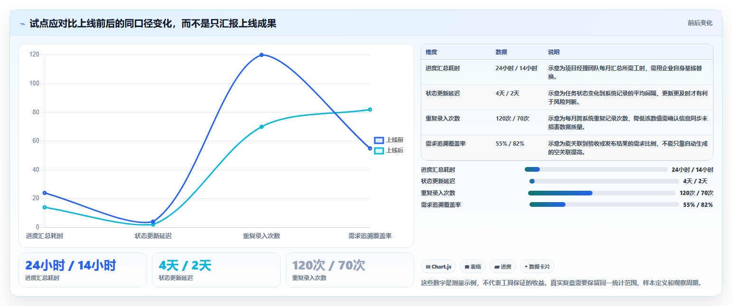Click the 维度 table column header

[x=431, y=52]
